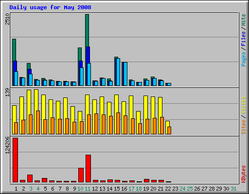Click the 139 visits axis value
The width and height of the screenshot is (249, 194).
tap(7, 92)
